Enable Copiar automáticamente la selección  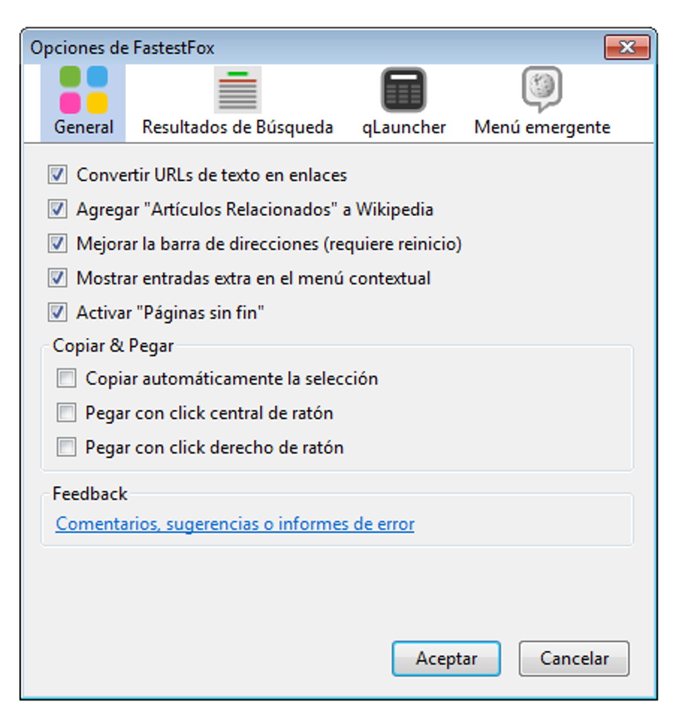point(67,378)
